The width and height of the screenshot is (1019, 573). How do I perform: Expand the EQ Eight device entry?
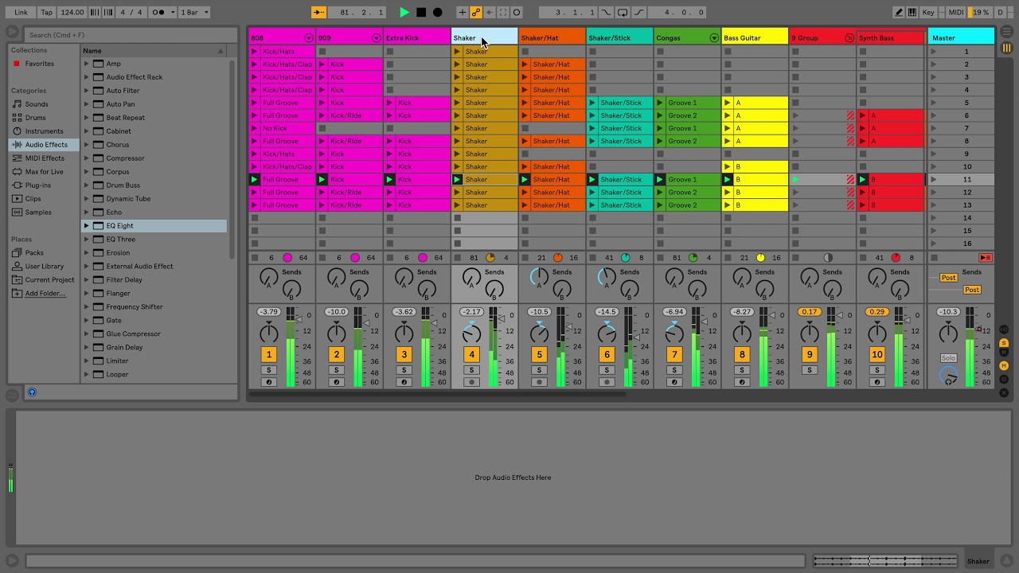click(87, 226)
